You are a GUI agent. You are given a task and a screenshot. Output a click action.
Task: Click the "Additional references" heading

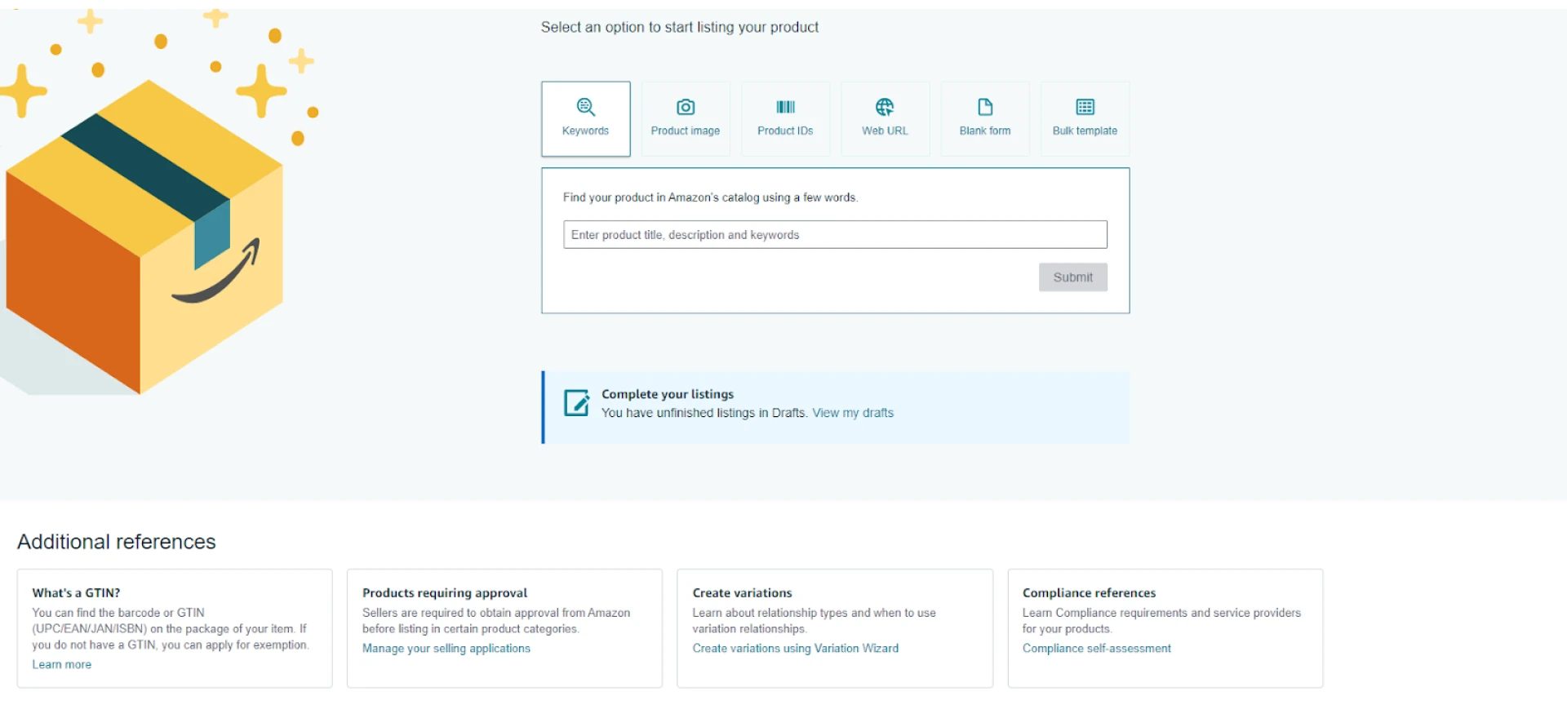coord(117,542)
